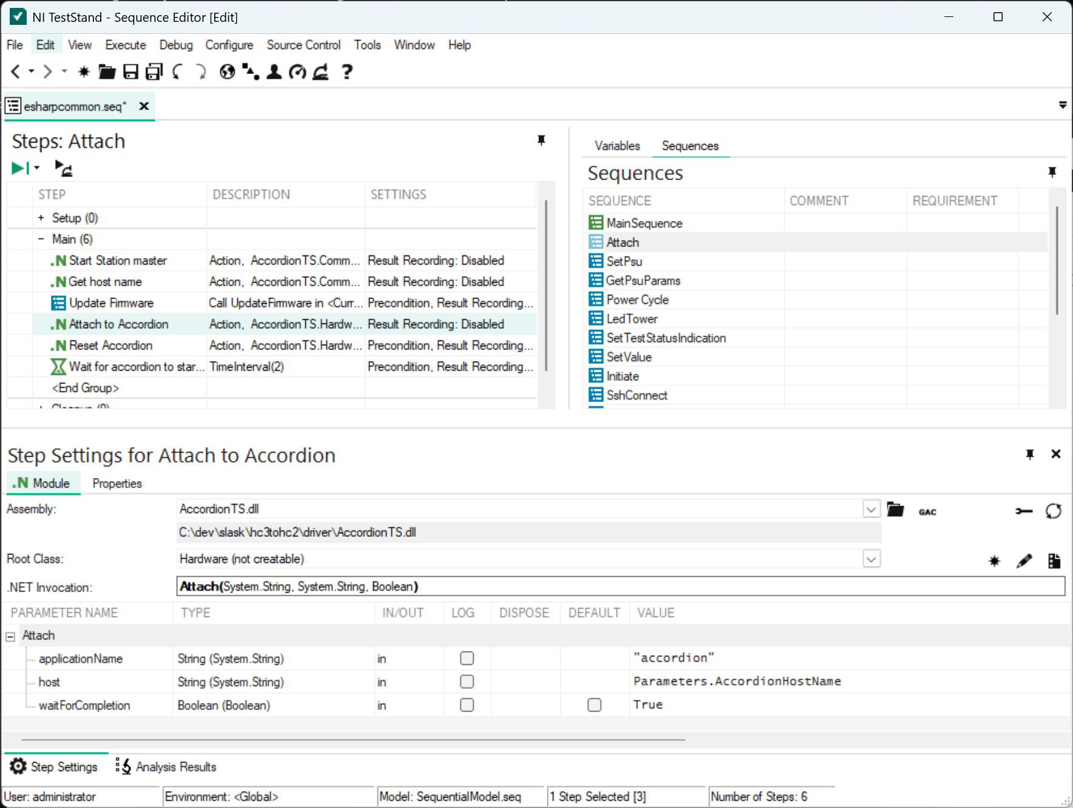This screenshot has height=808, width=1073.
Task: Click the GAC assembly button
Action: tap(927, 512)
